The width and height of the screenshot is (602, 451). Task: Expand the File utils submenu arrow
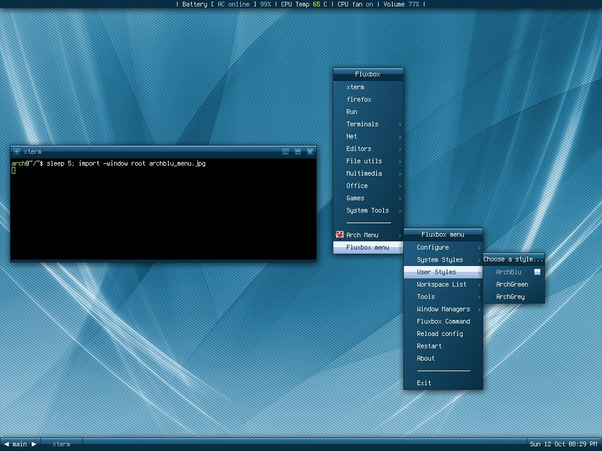400,161
